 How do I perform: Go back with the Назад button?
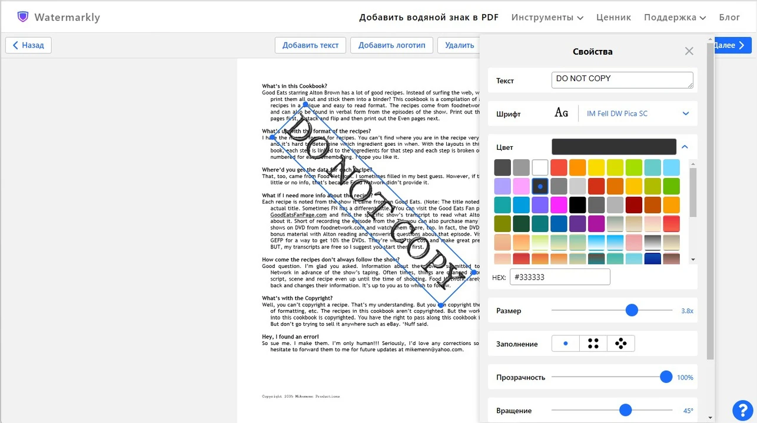(28, 45)
